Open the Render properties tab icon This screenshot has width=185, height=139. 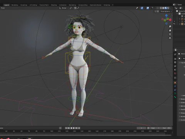click(175, 59)
